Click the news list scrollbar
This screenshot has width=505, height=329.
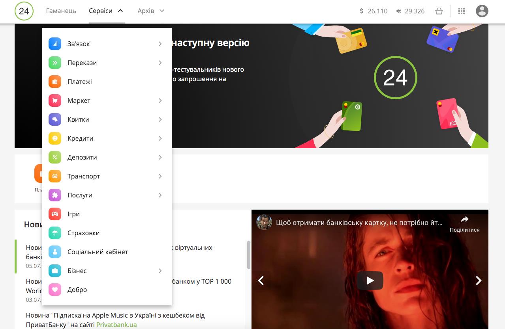pyautogui.click(x=248, y=255)
